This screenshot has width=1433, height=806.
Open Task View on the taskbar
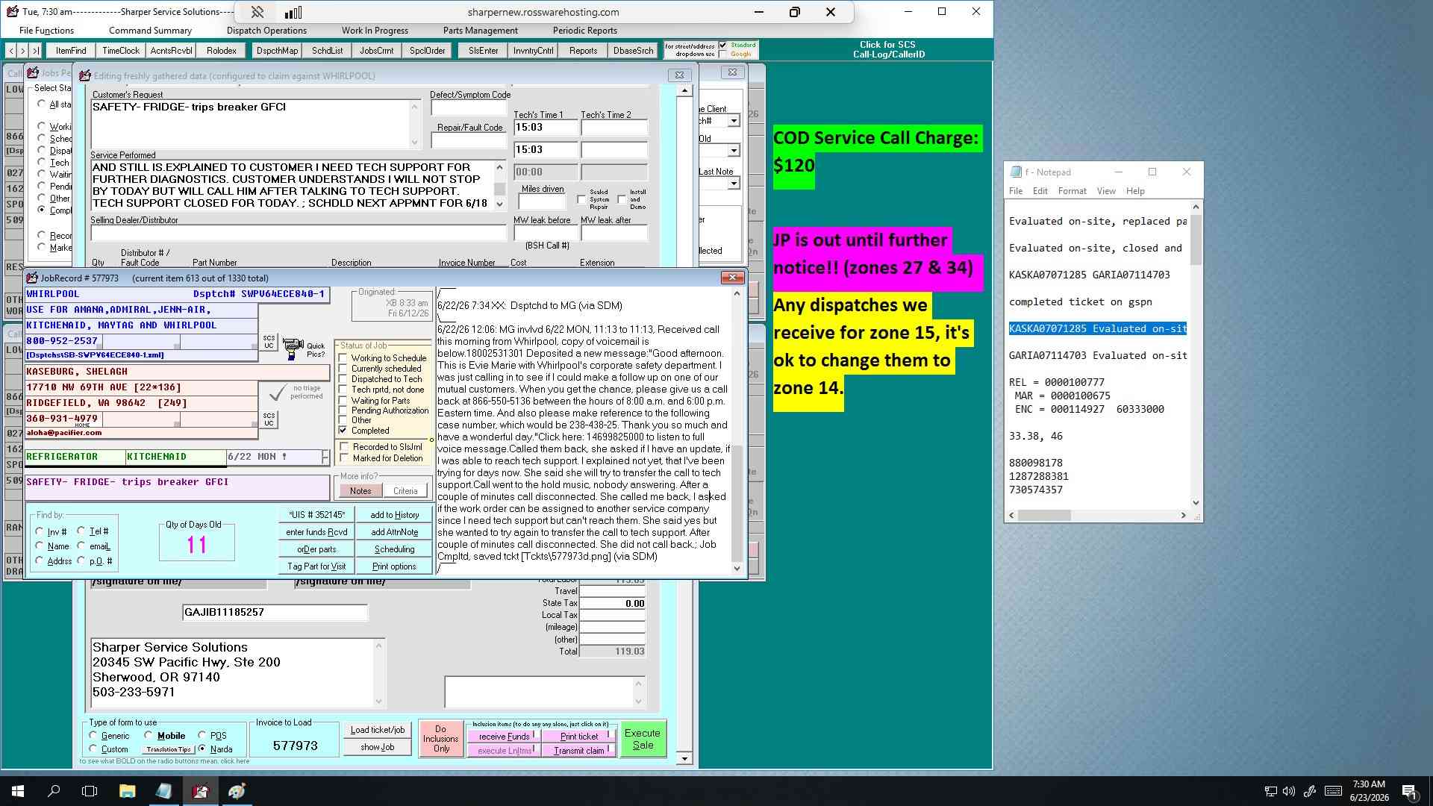90,791
